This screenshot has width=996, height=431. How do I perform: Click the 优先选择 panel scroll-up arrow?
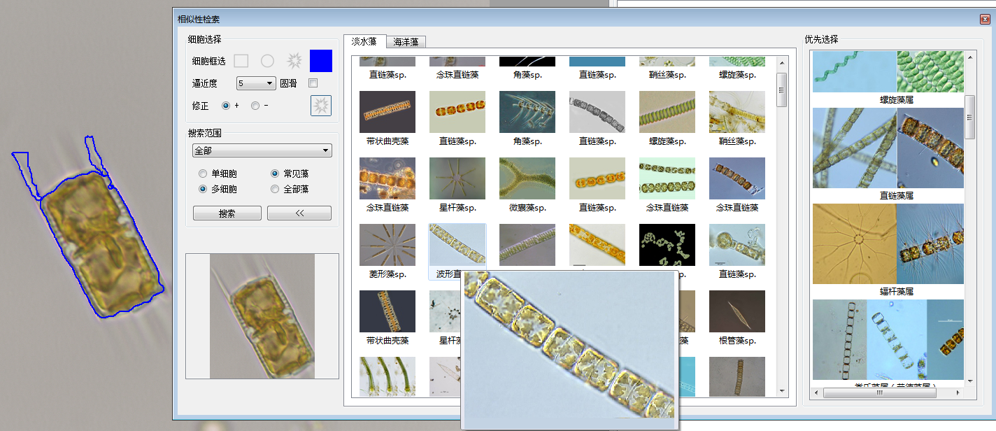point(970,57)
